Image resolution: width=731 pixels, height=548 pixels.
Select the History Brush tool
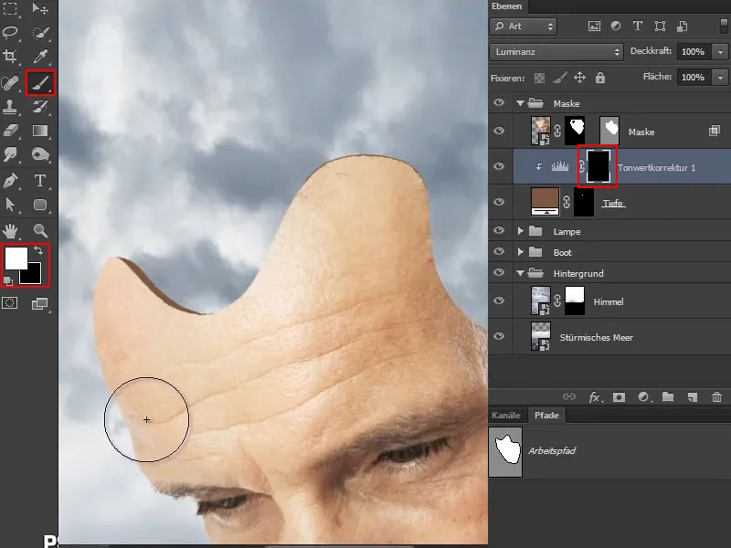(40, 107)
